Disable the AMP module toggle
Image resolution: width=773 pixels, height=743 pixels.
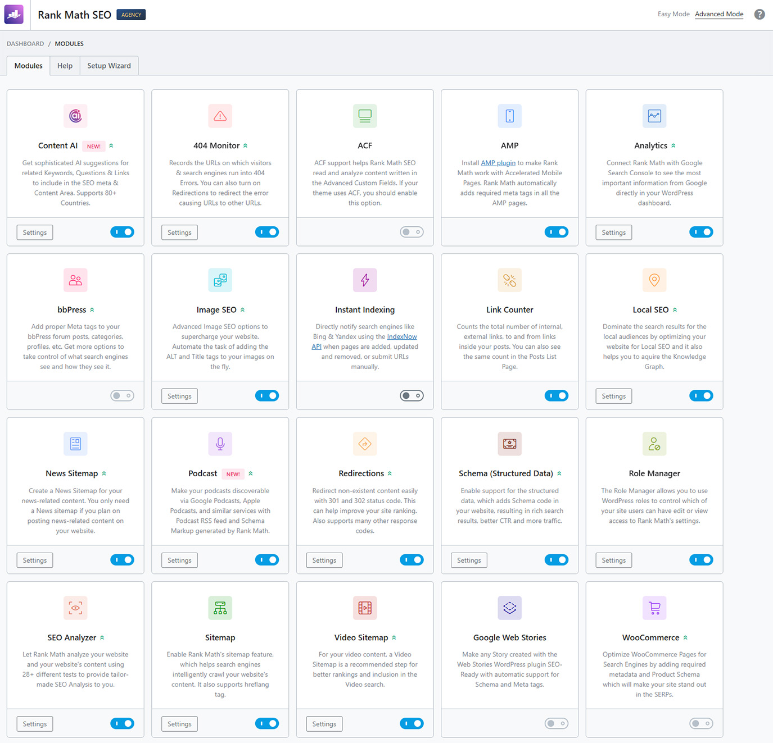[557, 232]
